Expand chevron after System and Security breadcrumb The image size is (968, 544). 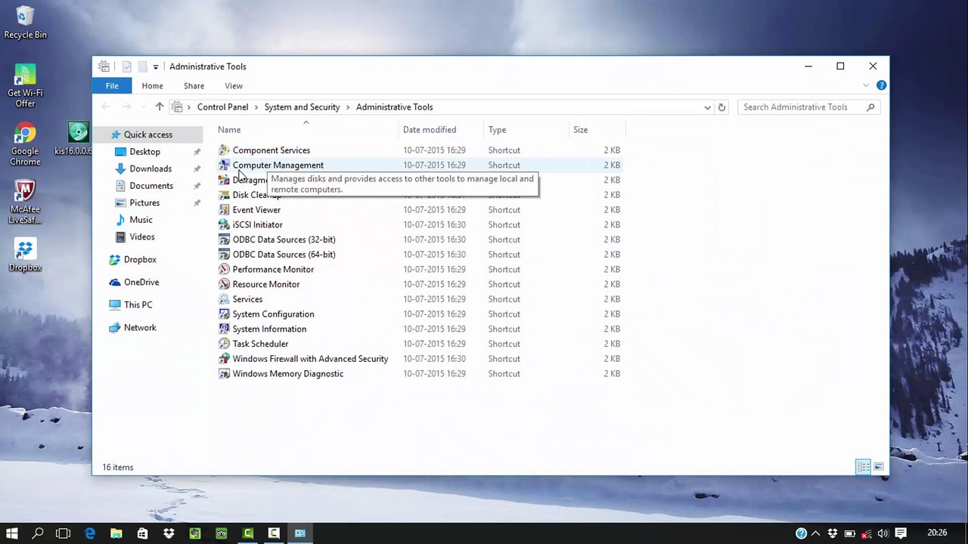pyautogui.click(x=348, y=107)
